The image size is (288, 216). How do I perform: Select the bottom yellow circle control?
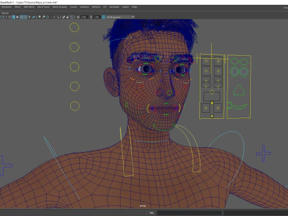[74, 106]
